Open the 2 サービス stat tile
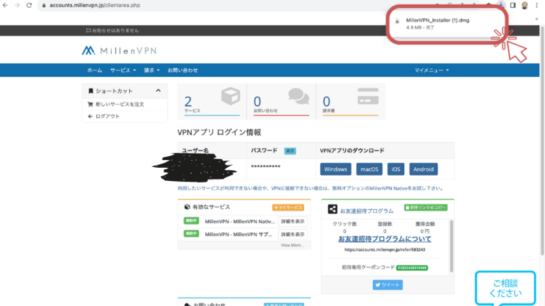Viewport: 545px width, 306px height. (212, 101)
